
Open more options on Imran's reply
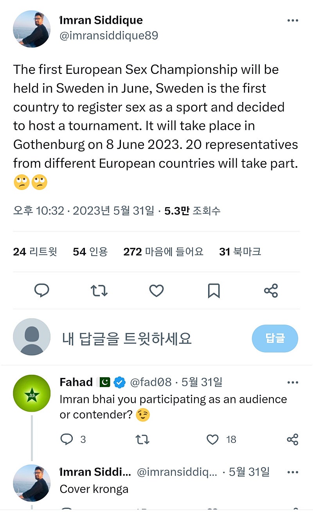pyautogui.click(x=293, y=472)
